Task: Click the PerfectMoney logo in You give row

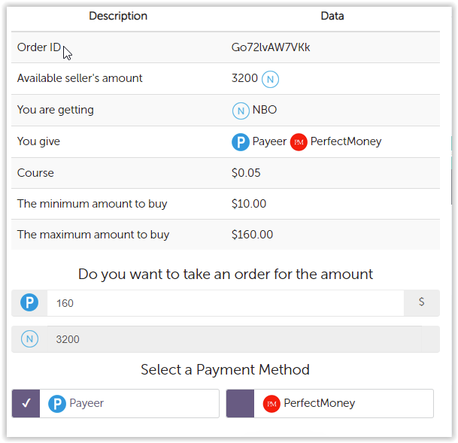Action: (299, 142)
